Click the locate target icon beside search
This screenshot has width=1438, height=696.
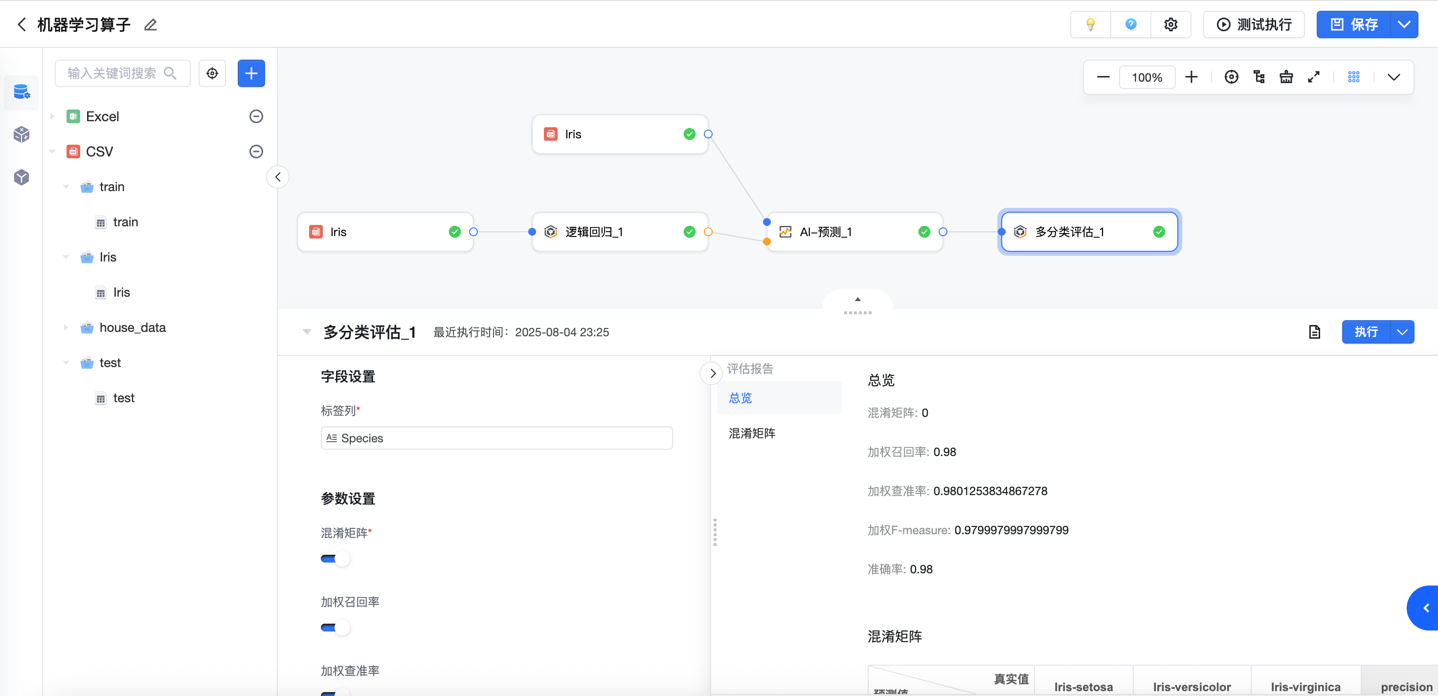[212, 73]
